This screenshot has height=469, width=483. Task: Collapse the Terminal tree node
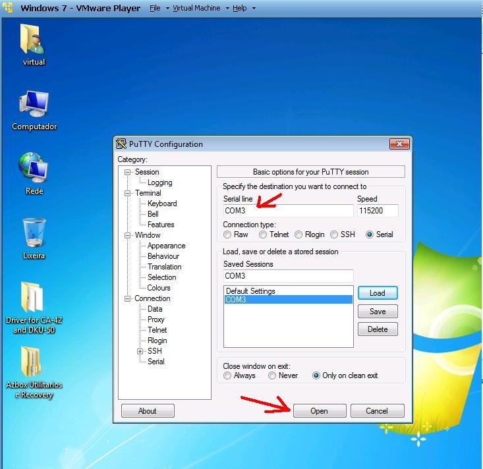(128, 194)
